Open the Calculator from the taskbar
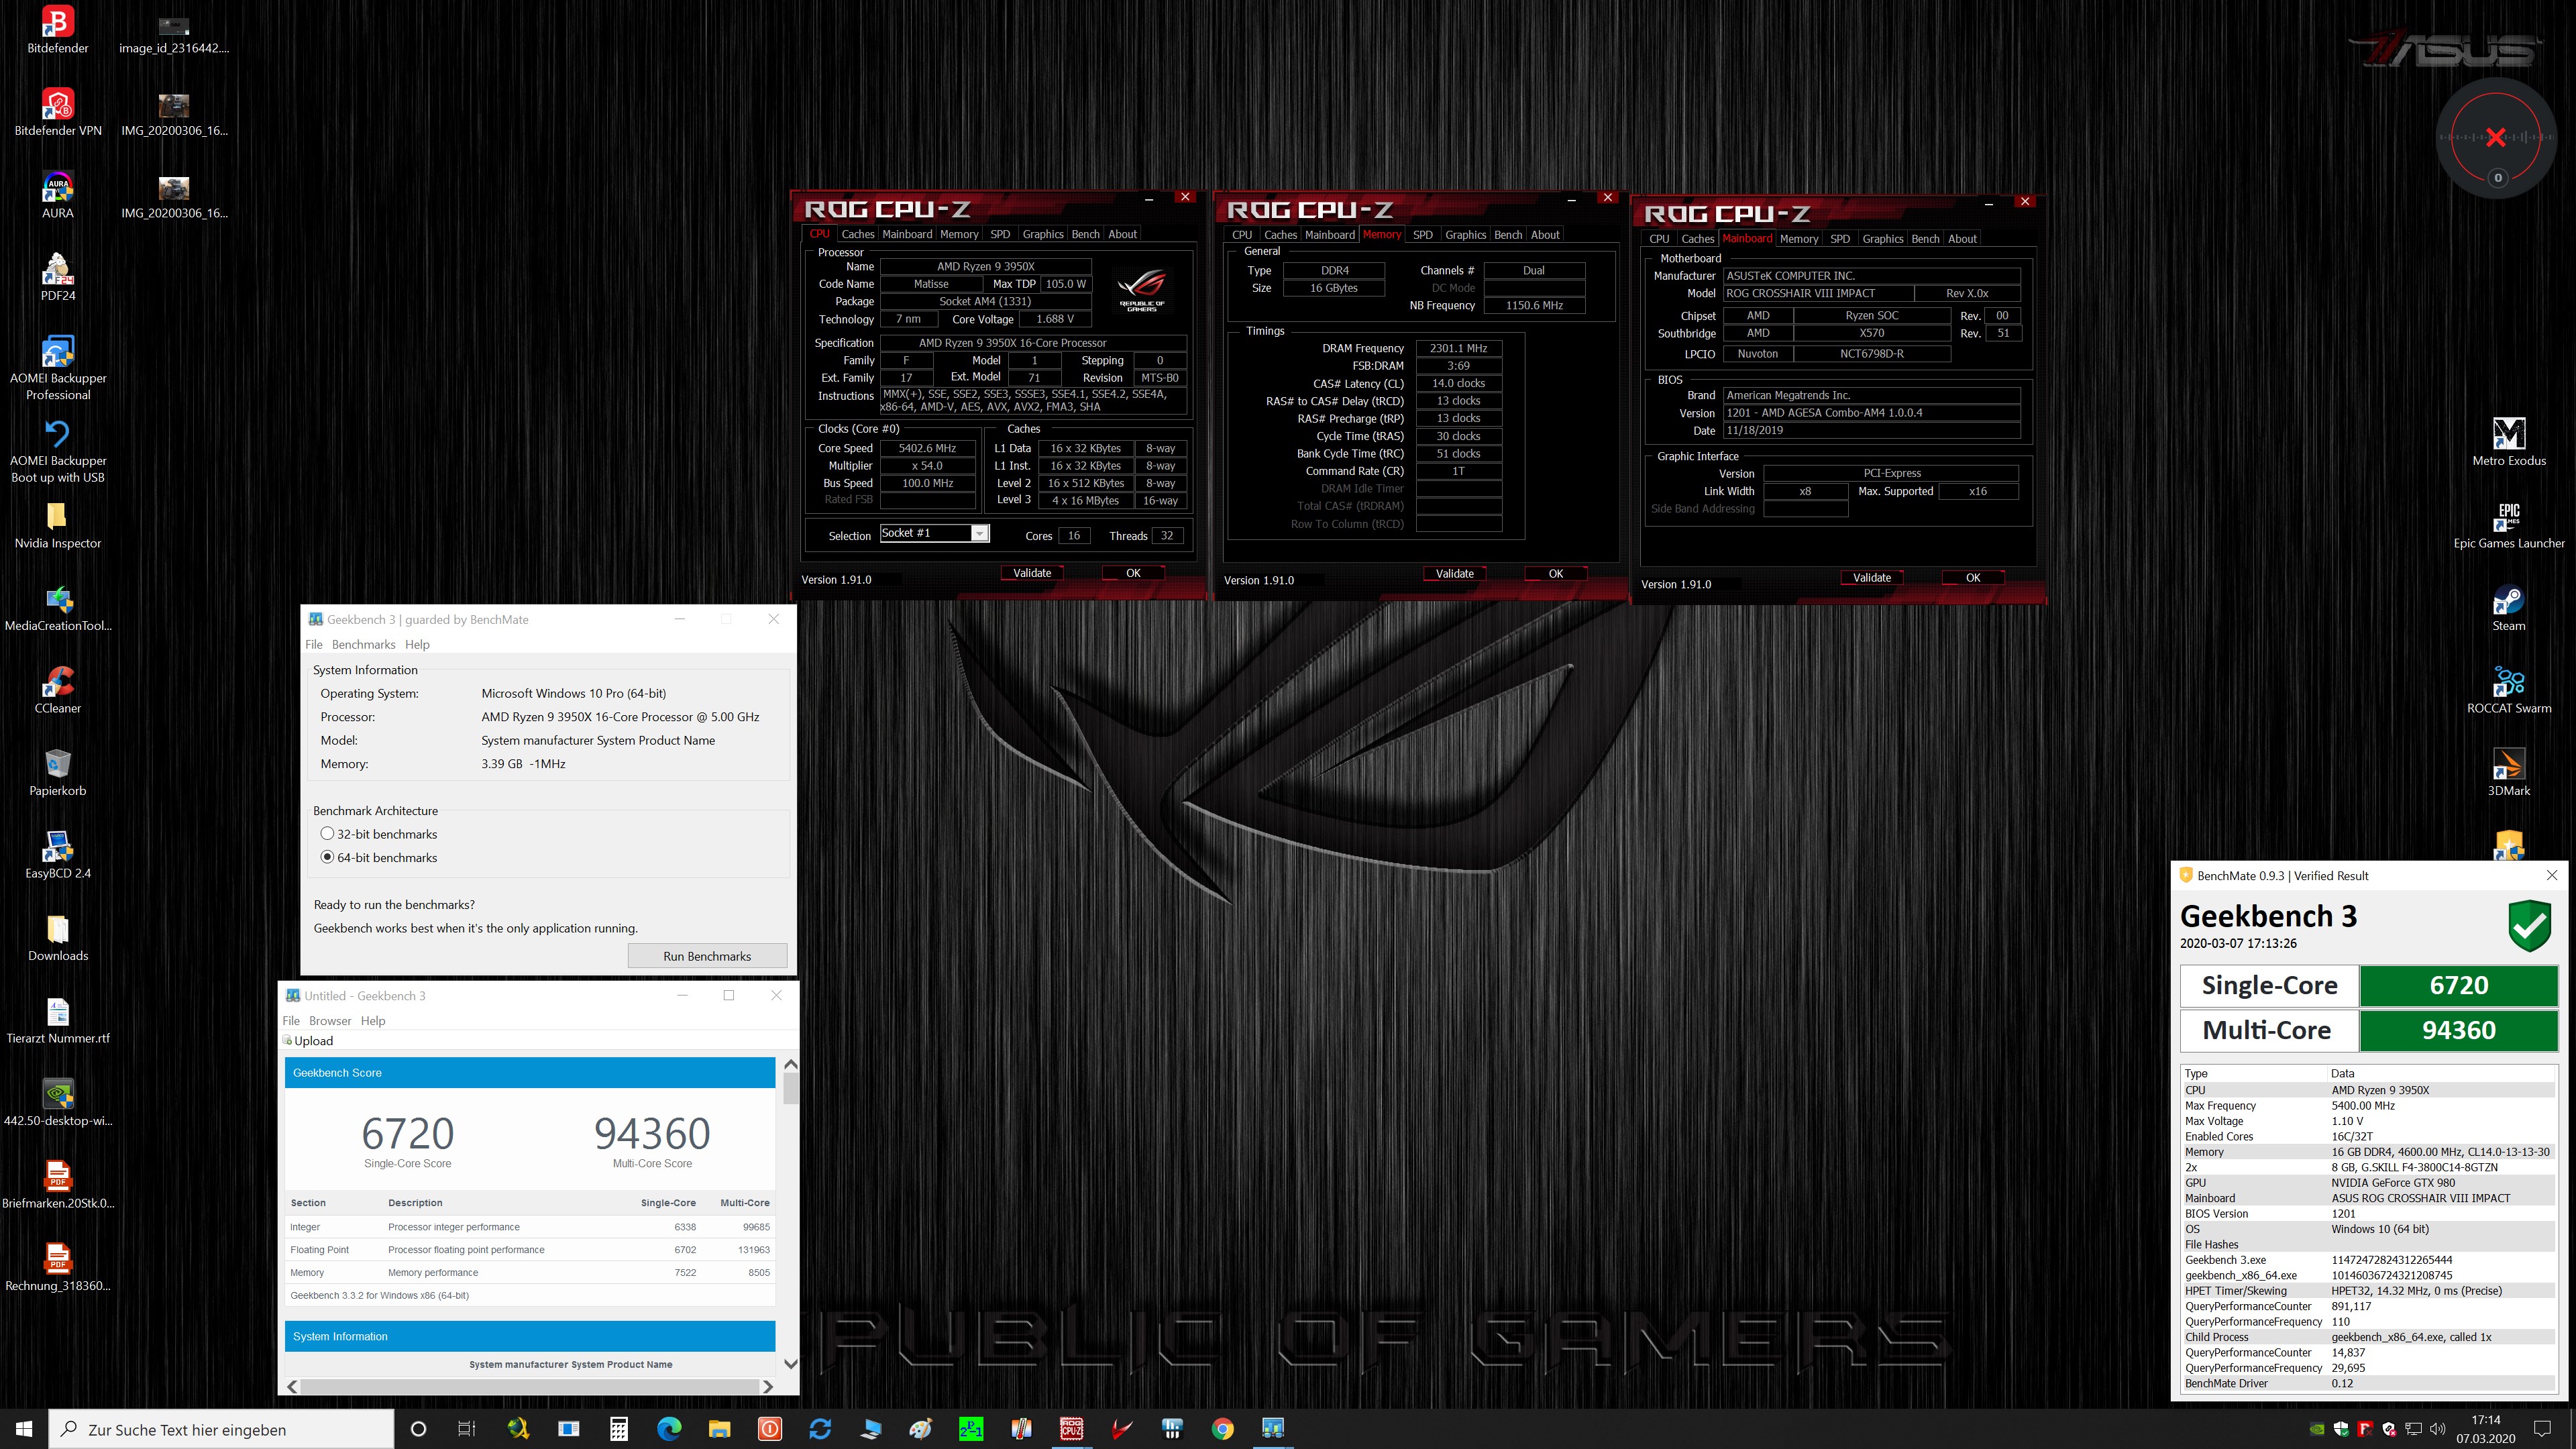2576x1449 pixels. (619, 1429)
